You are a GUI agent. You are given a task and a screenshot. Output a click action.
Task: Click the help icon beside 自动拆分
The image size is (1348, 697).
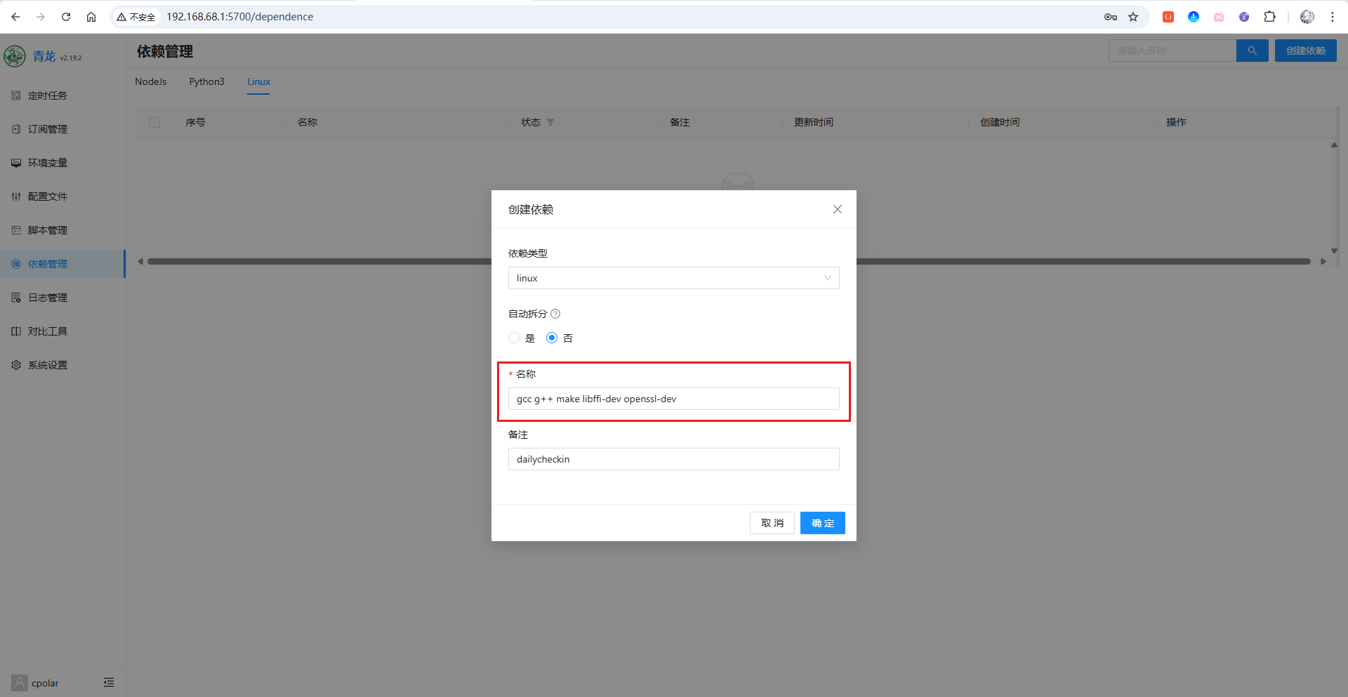point(555,314)
